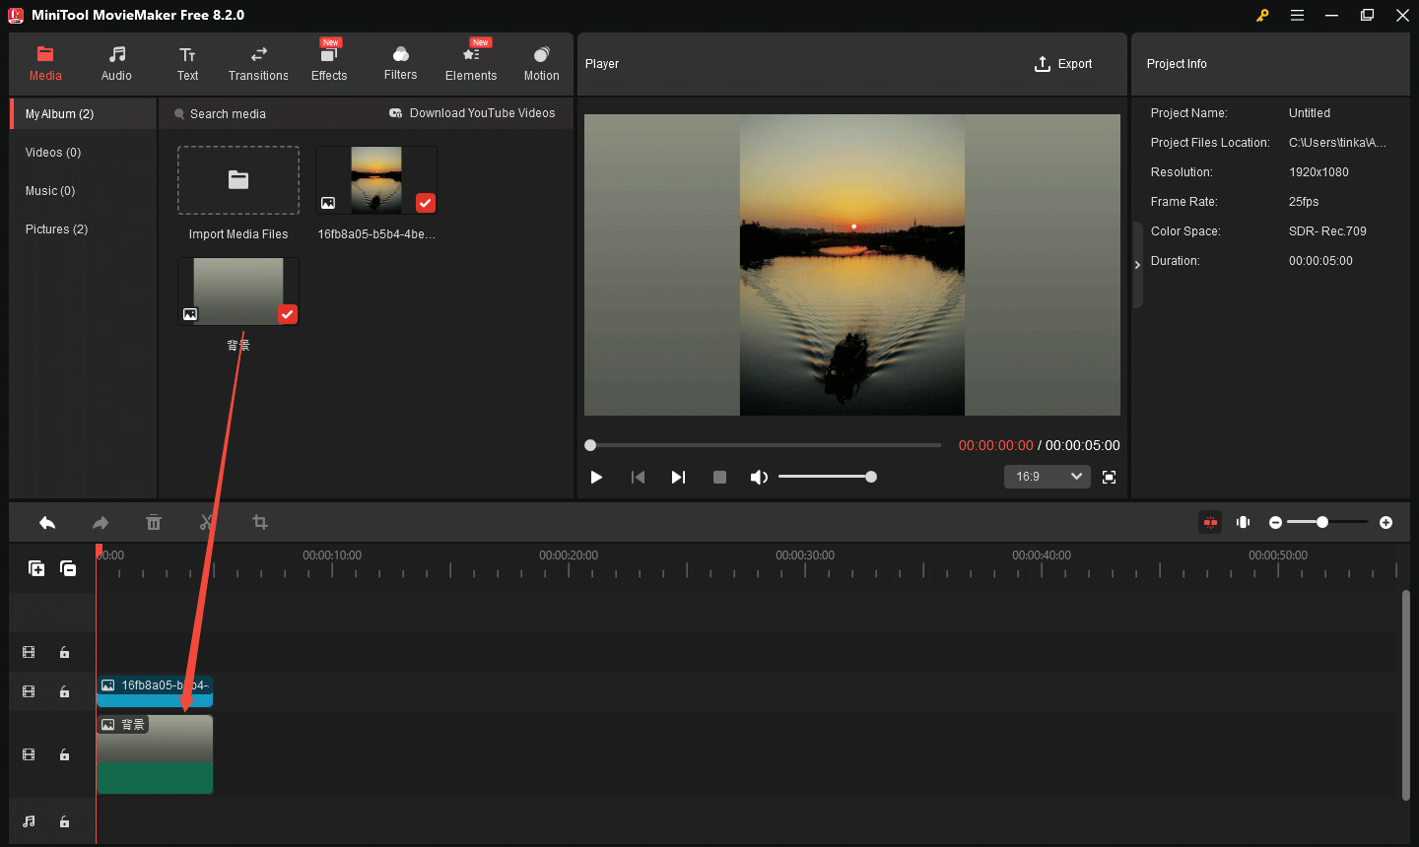
Task: Open the 16:9 aspect ratio dropdown
Action: (1047, 477)
